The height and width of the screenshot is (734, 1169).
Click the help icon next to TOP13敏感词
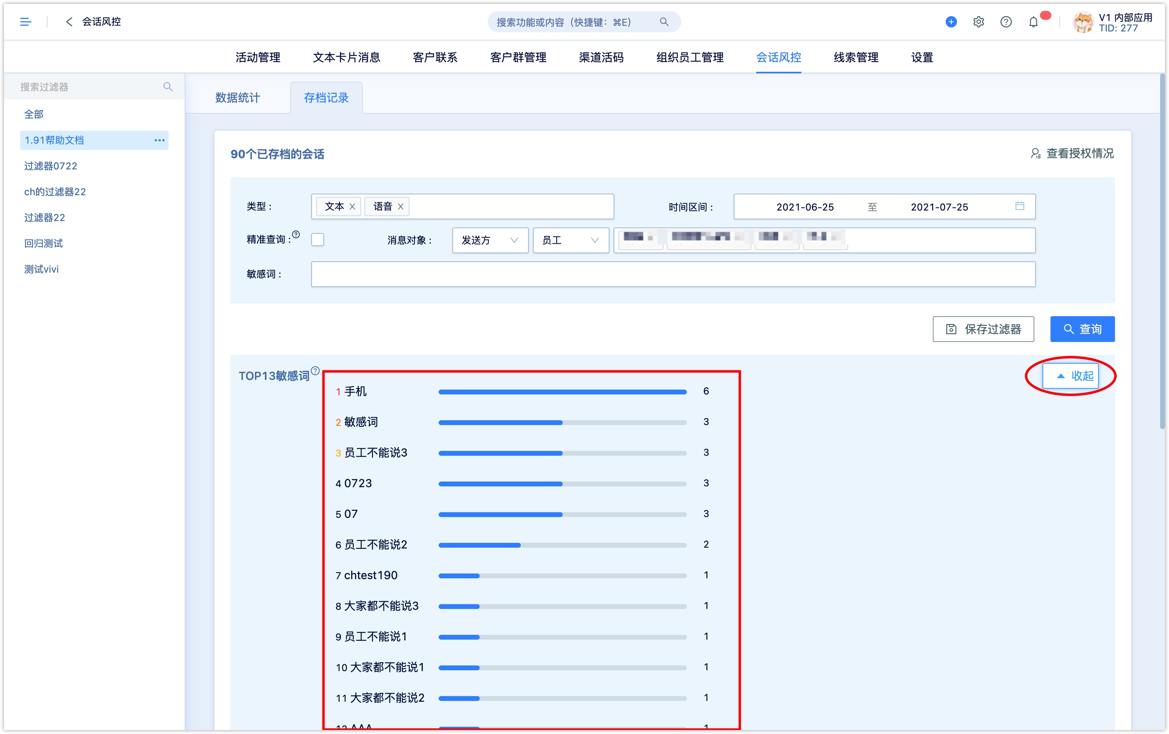[315, 371]
